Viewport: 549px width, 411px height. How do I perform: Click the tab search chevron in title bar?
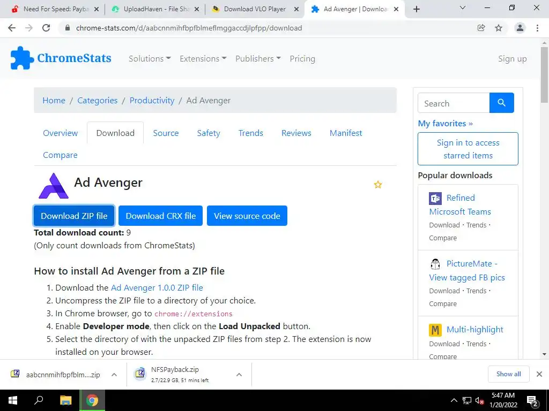(x=463, y=7)
